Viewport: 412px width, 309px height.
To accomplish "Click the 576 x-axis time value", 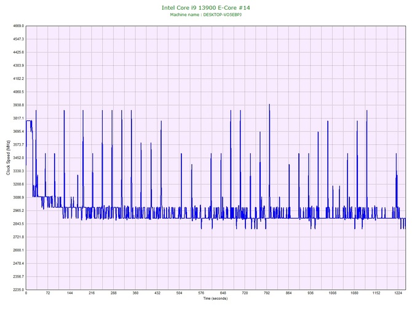I will pyautogui.click(x=201, y=293).
